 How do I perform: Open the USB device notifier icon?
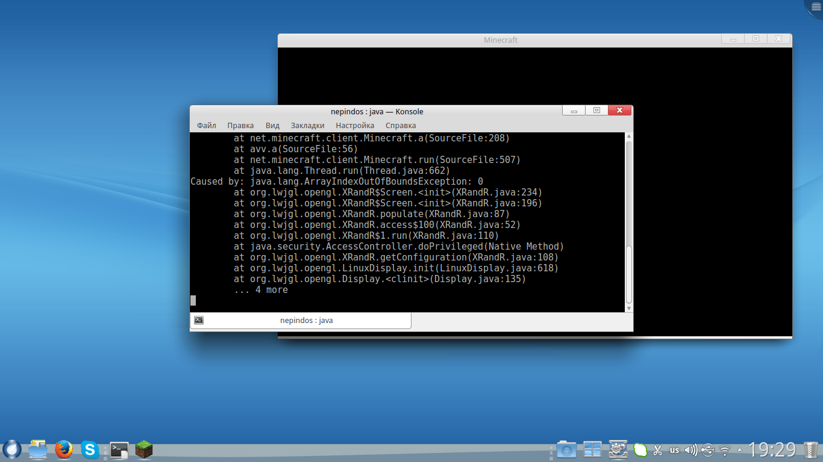click(x=708, y=450)
